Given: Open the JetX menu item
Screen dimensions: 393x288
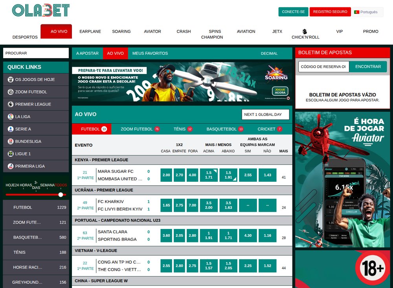Looking at the screenshot, I should point(277,31).
